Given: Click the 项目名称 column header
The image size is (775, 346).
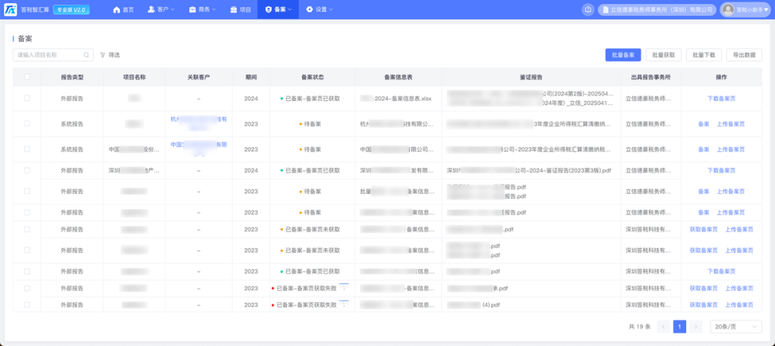Looking at the screenshot, I should [x=134, y=77].
